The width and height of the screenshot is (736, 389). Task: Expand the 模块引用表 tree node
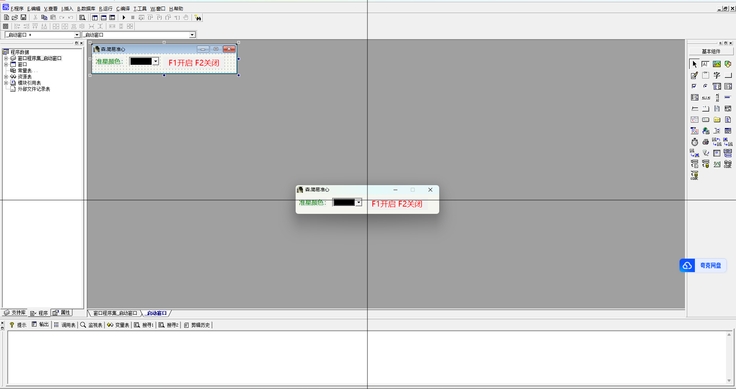pyautogui.click(x=6, y=83)
